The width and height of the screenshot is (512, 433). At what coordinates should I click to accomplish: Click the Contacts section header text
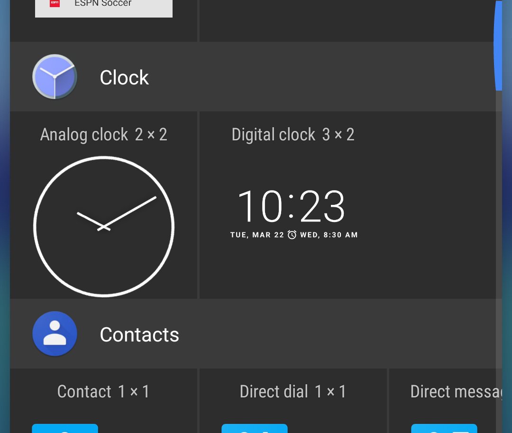139,334
